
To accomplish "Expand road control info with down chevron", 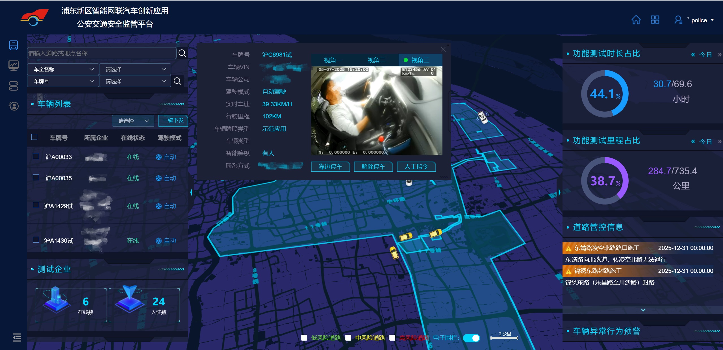I will (643, 310).
